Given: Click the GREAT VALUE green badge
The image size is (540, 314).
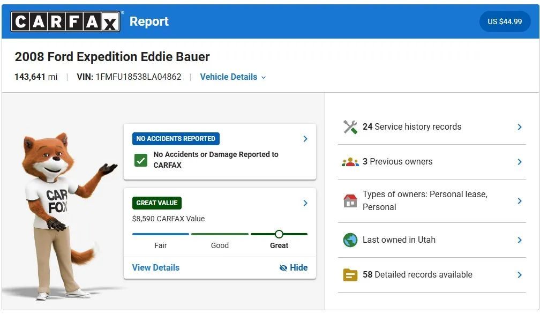Looking at the screenshot, I should coord(157,203).
